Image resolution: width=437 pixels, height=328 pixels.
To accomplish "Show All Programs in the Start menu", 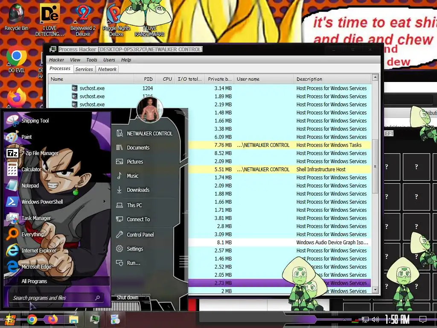I will point(57,281).
